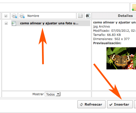Click the path input field at top
This screenshot has width=136, height=113.
point(64,7)
